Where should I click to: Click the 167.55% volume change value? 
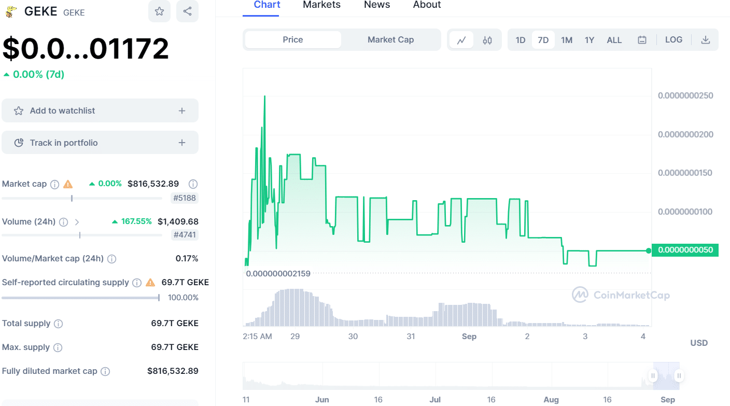(x=136, y=221)
